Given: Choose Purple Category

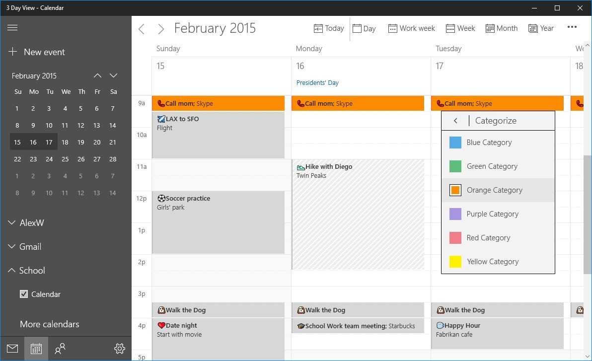Looking at the screenshot, I should (x=498, y=214).
